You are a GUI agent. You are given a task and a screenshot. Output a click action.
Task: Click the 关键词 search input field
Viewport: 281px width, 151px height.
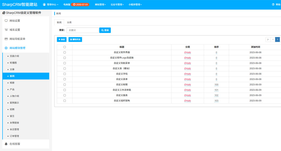pos(82,30)
